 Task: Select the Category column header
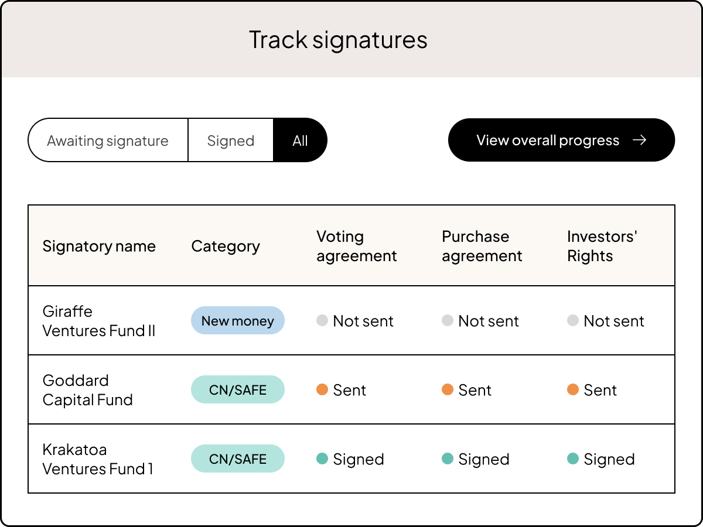point(225,246)
